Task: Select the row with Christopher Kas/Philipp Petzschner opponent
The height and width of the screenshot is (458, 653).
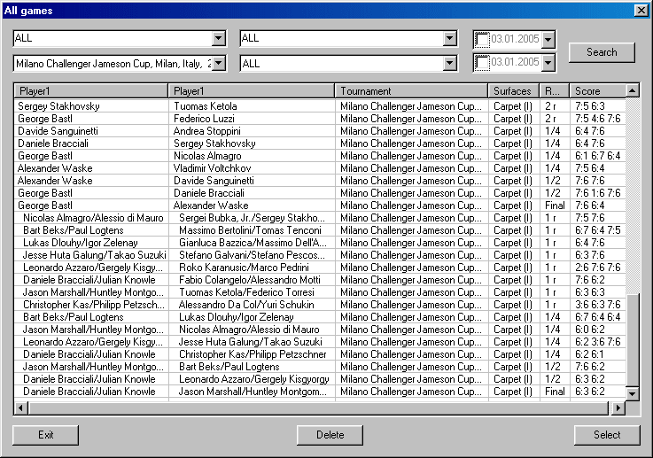Action: pos(320,354)
